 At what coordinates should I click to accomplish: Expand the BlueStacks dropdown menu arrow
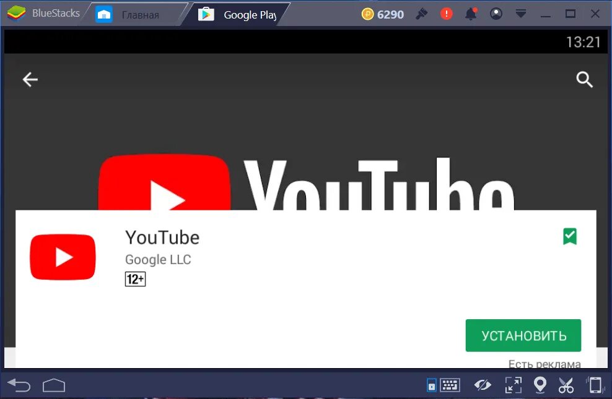coord(521,14)
